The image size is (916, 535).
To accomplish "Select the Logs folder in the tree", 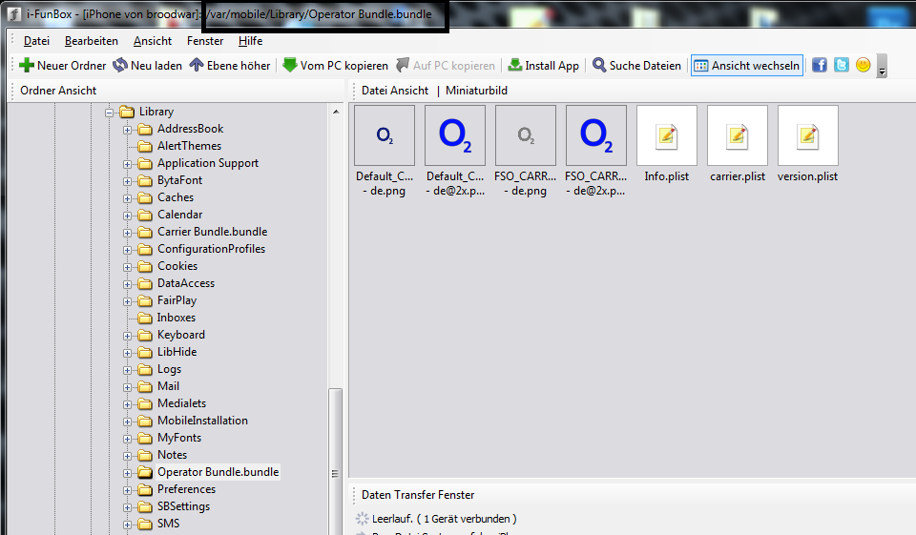I will click(x=170, y=369).
